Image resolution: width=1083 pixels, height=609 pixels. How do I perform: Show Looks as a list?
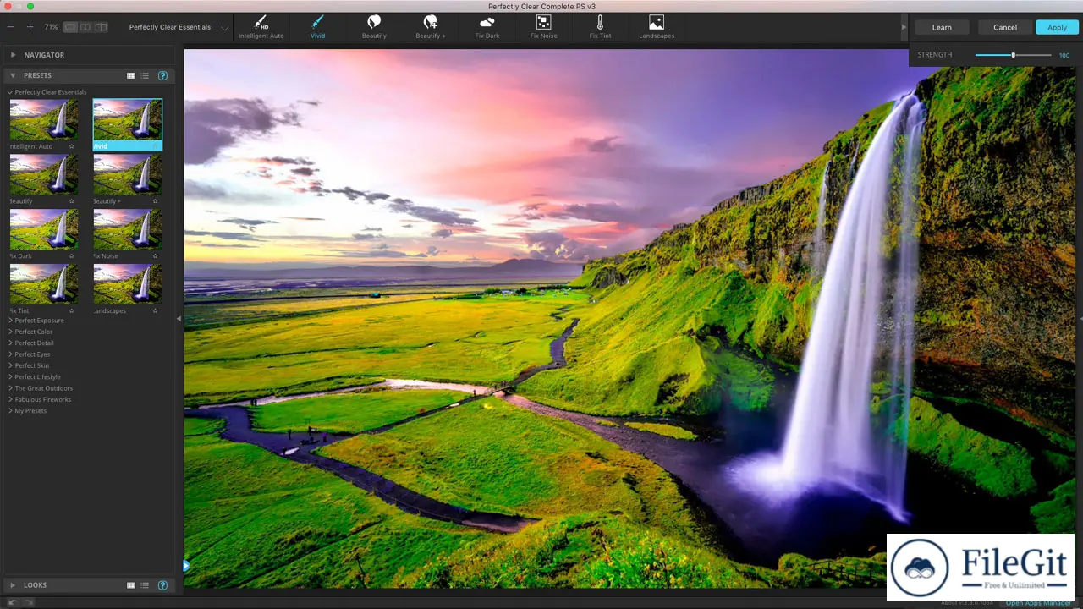click(x=145, y=584)
